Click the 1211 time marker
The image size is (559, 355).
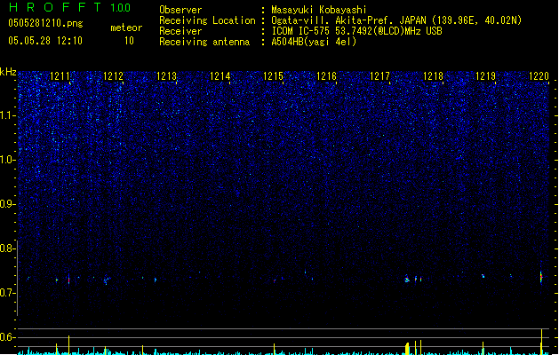pyautogui.click(x=60, y=76)
